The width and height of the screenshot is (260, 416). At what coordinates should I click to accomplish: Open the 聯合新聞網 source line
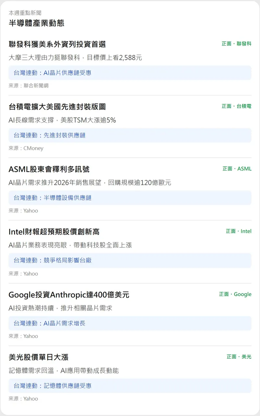29,86
